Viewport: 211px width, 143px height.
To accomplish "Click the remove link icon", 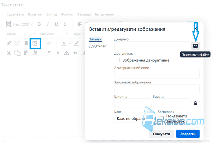I will 17,43.
